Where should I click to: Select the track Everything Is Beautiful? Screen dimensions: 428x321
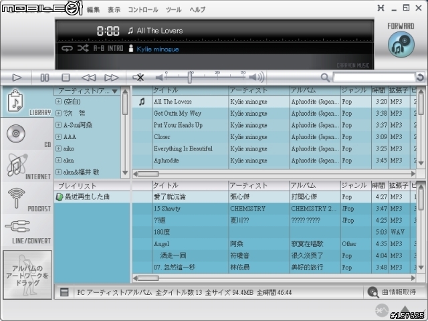click(274, 148)
